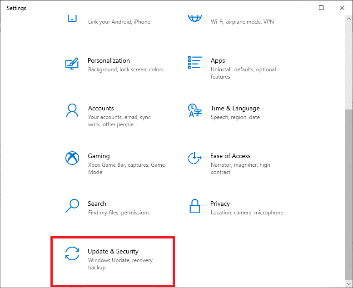This screenshot has height=288, width=353.
Task: Click the 'Personalization' heading text
Action: (x=109, y=60)
